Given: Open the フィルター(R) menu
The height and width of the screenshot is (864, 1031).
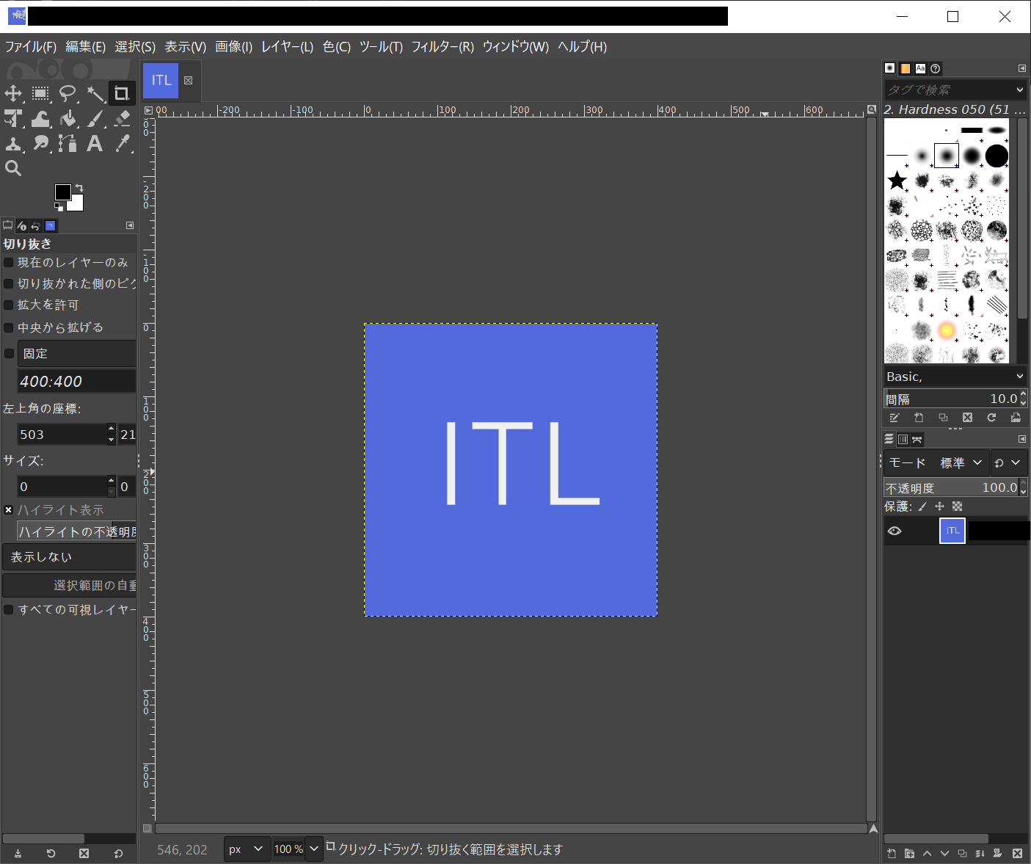Looking at the screenshot, I should pos(442,47).
